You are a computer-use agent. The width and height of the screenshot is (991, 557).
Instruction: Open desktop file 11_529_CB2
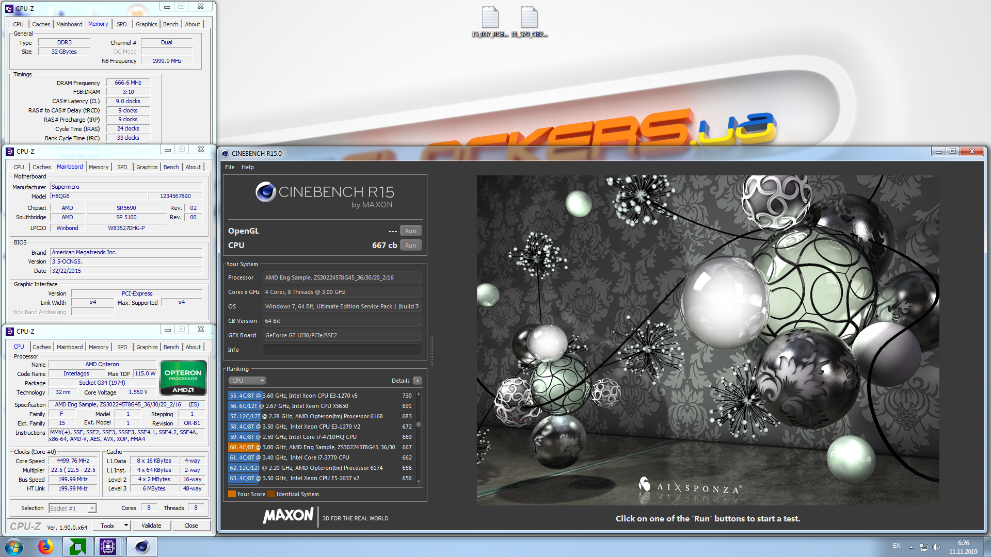tap(529, 22)
